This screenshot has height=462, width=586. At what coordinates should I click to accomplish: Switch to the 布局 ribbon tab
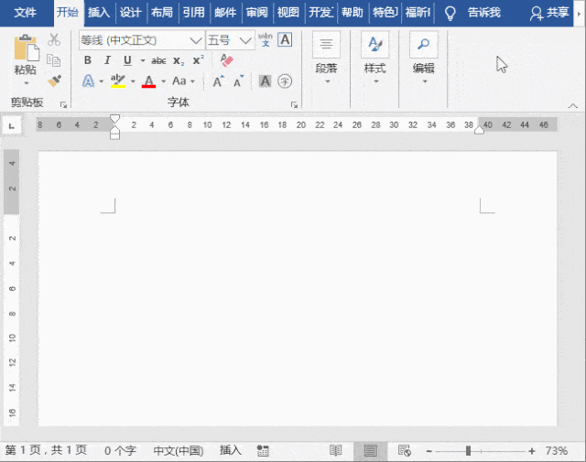point(162,13)
